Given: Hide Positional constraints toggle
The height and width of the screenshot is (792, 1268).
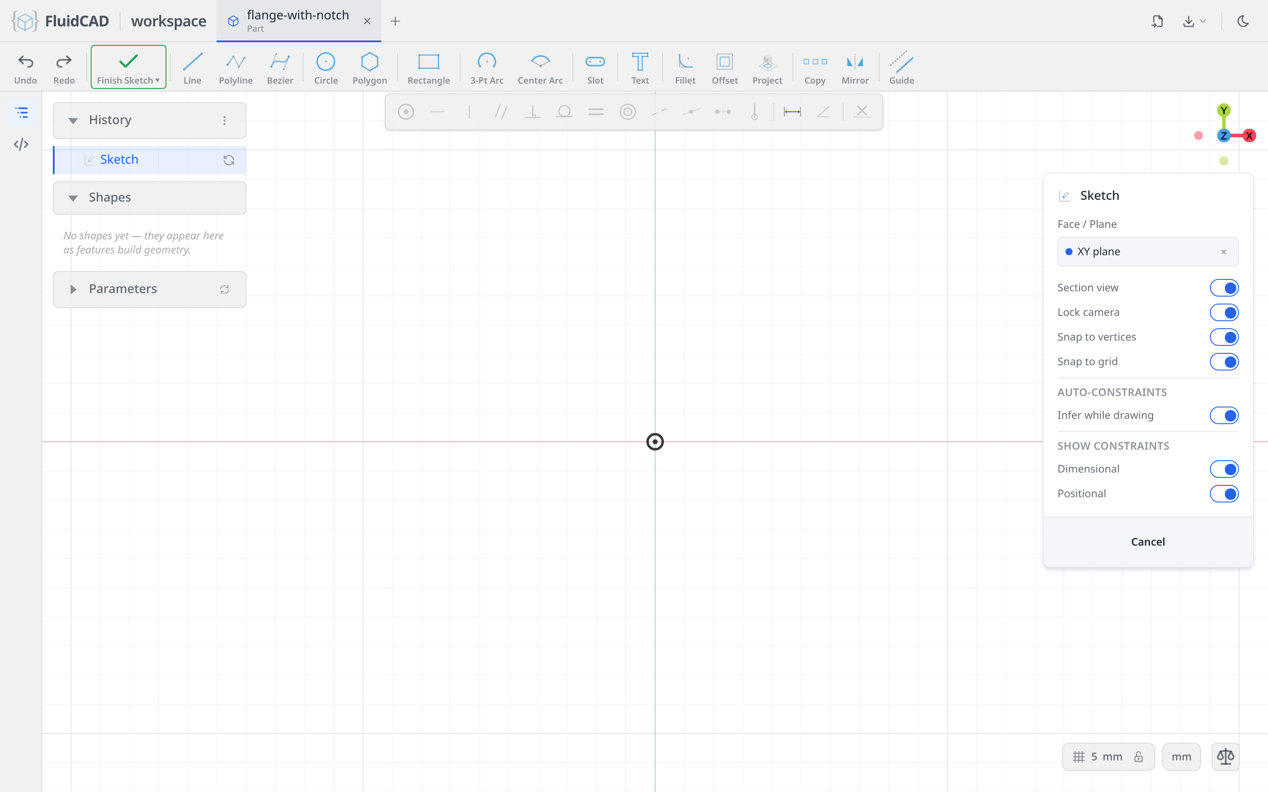Looking at the screenshot, I should (x=1224, y=493).
